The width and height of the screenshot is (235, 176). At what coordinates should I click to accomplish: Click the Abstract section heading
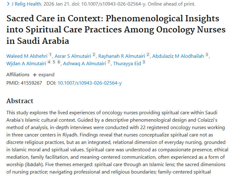tap(20, 101)
